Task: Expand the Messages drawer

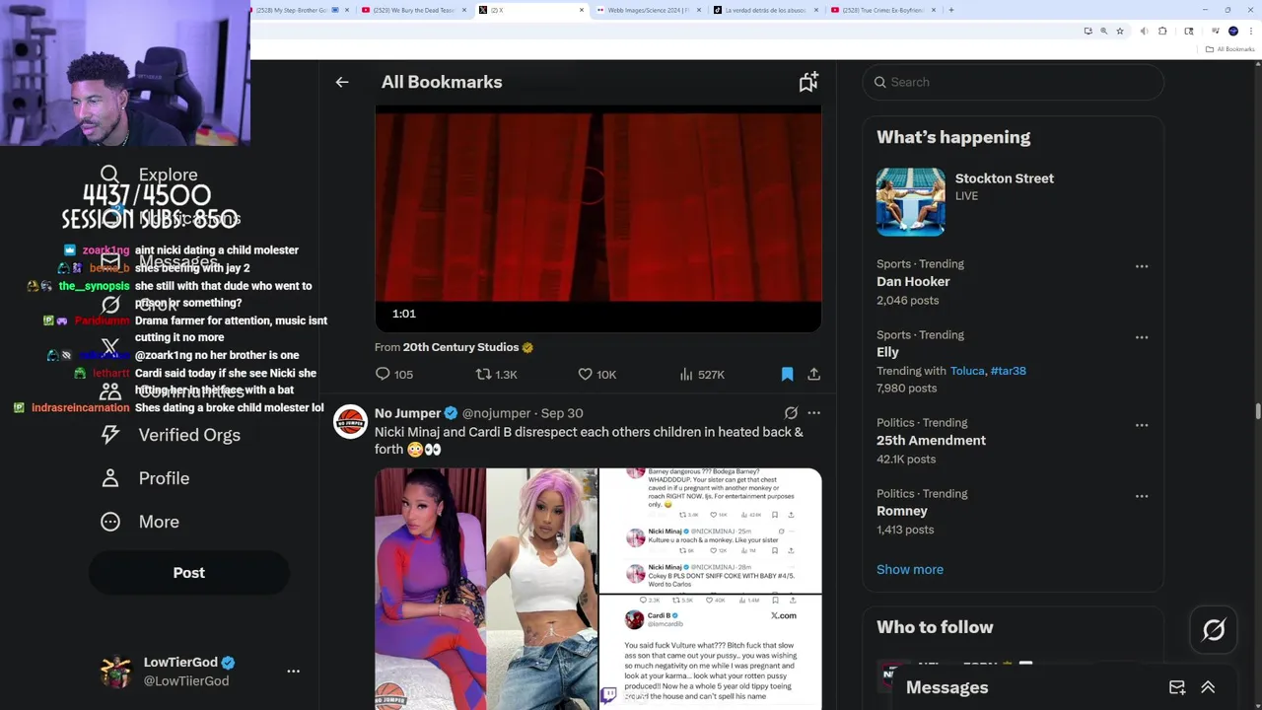Action: [x=1208, y=687]
